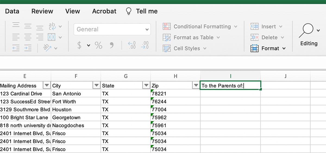This screenshot has height=153, width=326.
Task: Click the increase decimal icon
Action: click(132, 45)
